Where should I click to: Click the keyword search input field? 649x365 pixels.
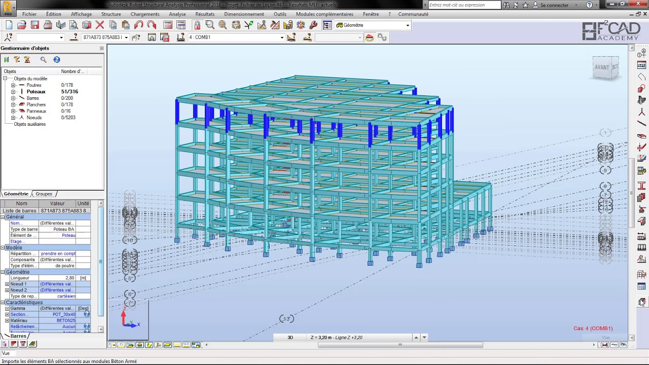tap(464, 5)
